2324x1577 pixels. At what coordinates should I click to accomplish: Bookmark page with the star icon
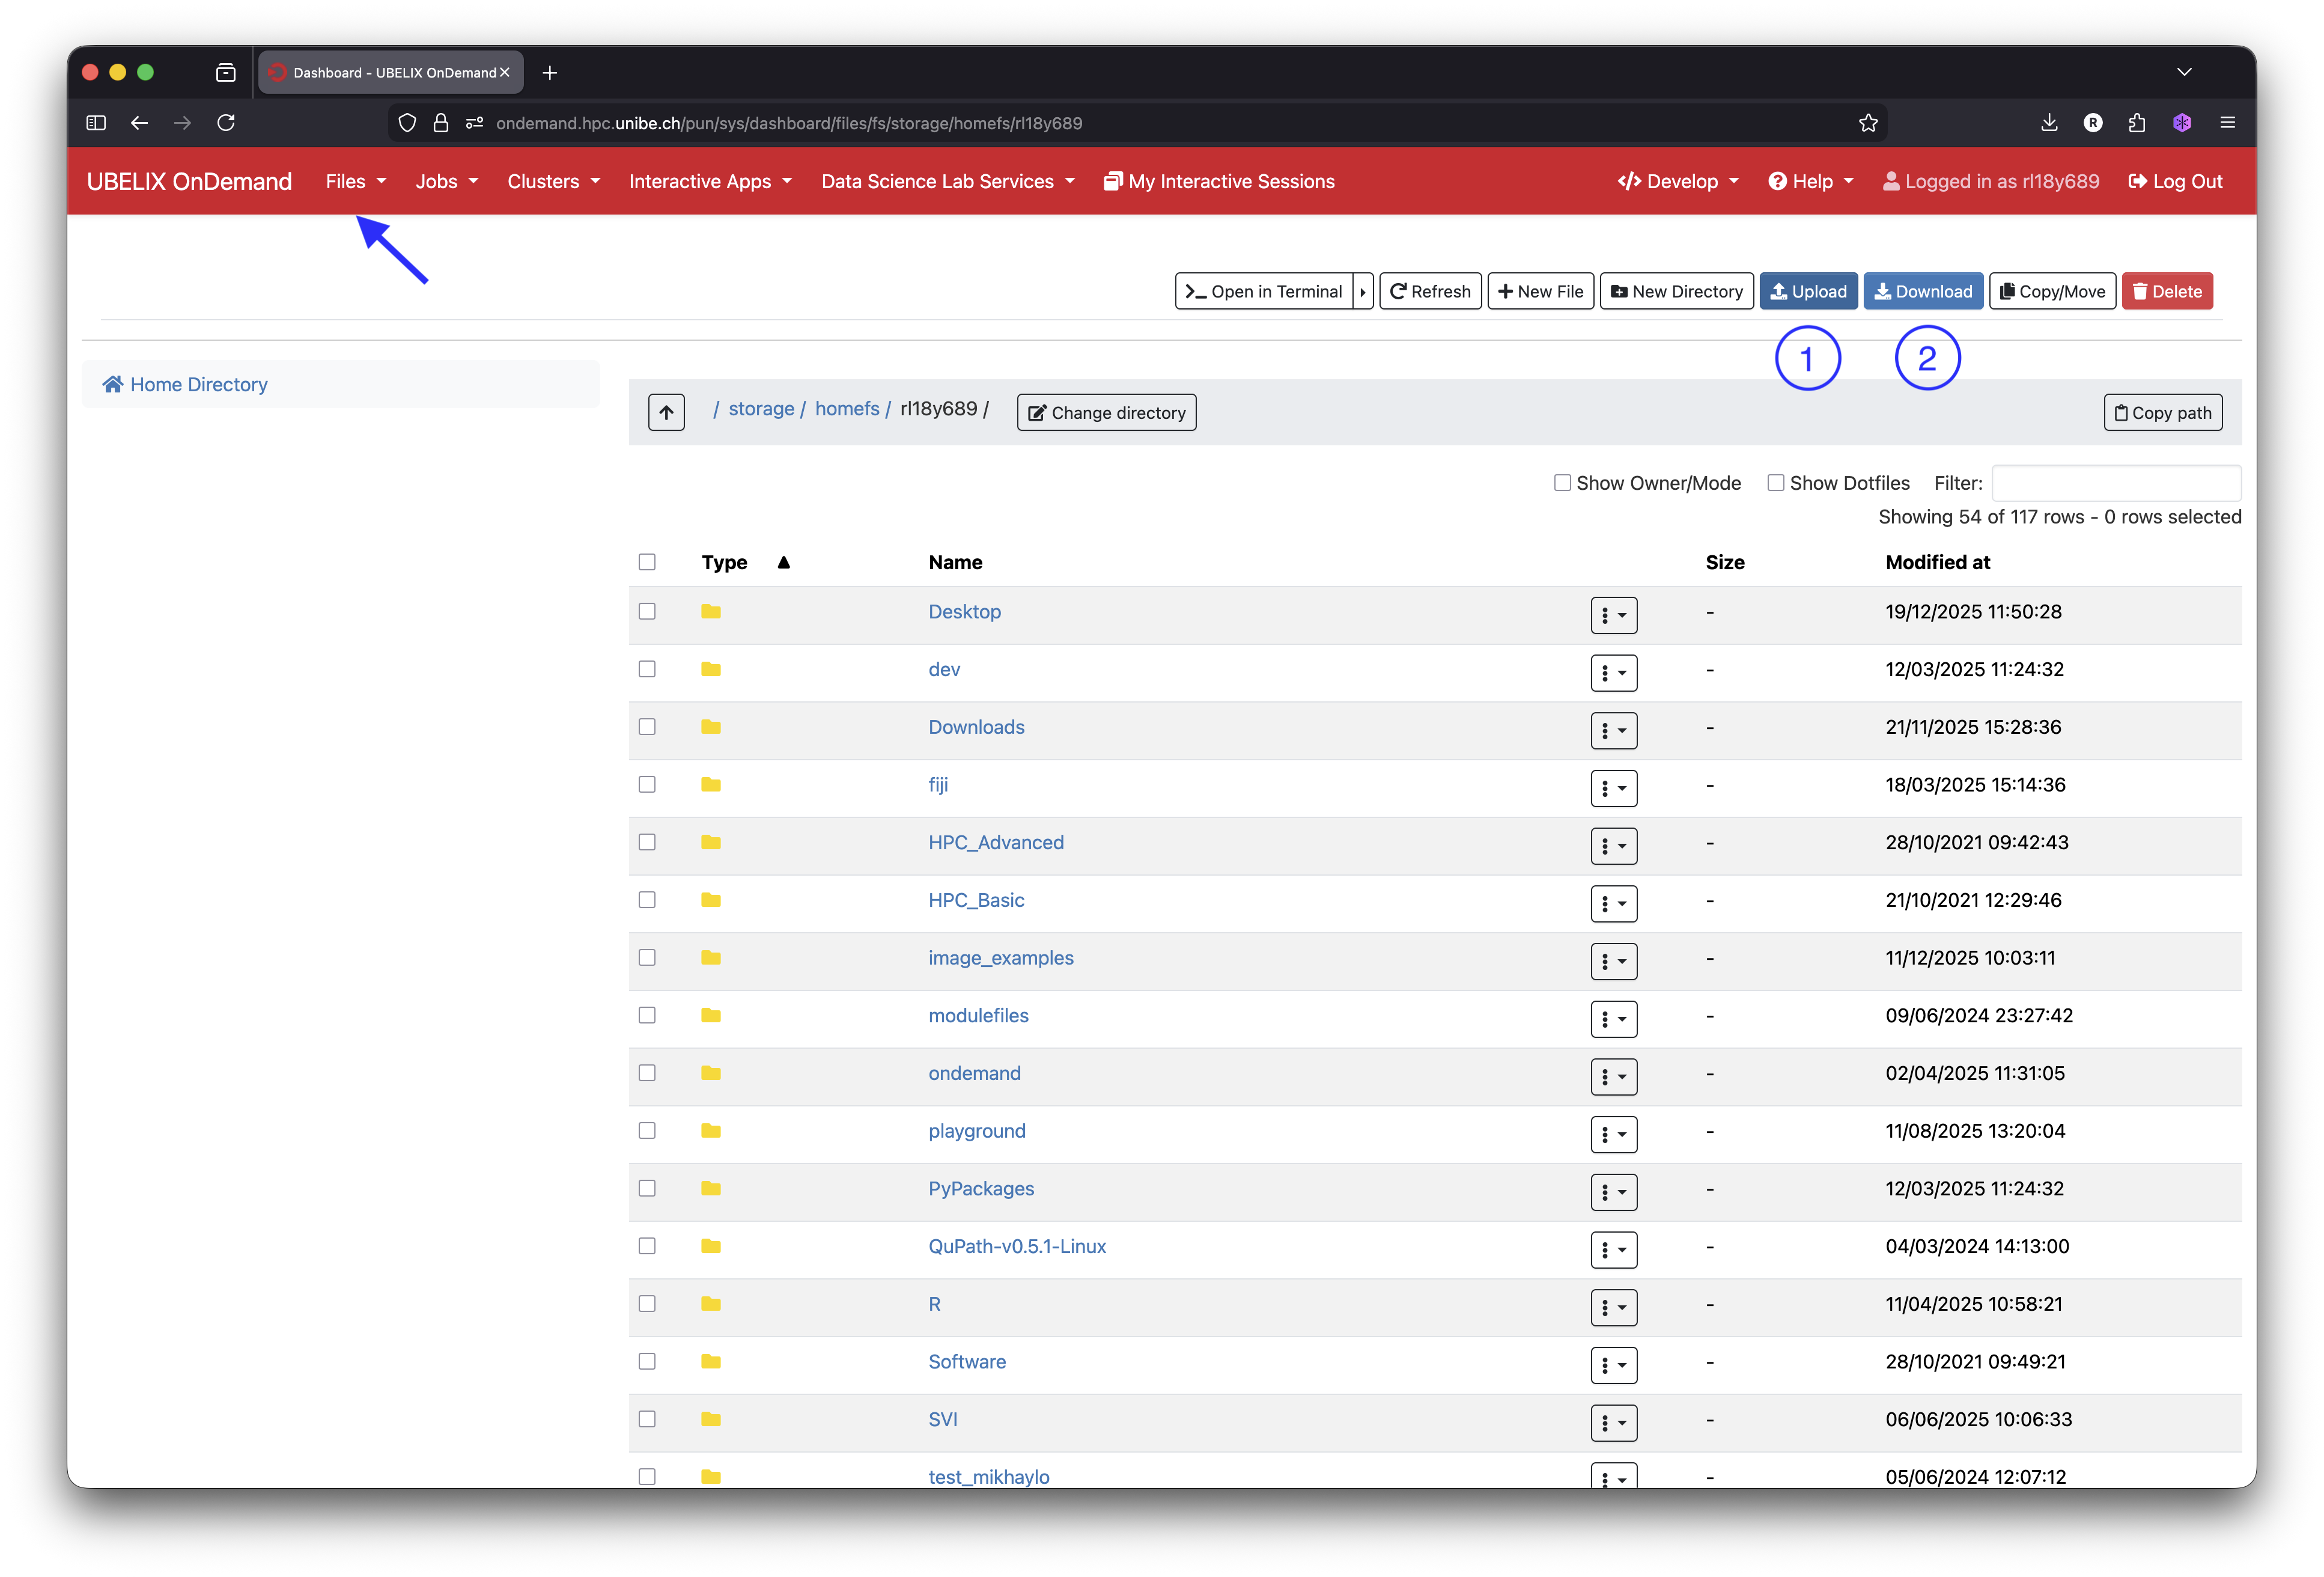click(1868, 123)
